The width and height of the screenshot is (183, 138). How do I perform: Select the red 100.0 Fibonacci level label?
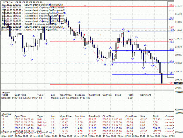(171, 5)
